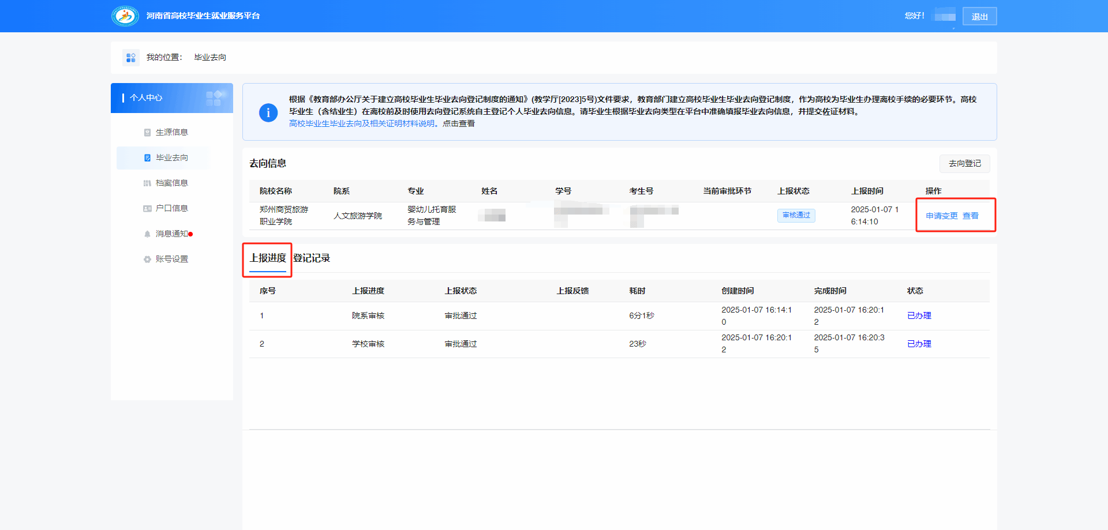Image resolution: width=1108 pixels, height=530 pixels.
Task: Click the platform logo in the header
Action: [x=125, y=16]
